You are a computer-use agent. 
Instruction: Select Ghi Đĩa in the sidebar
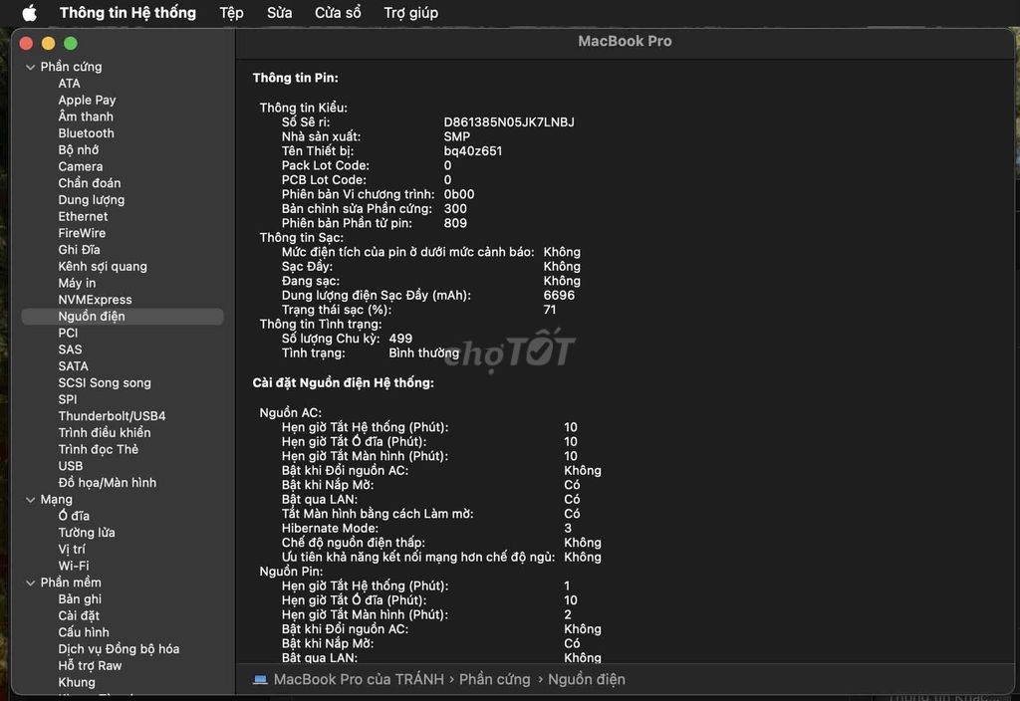[x=79, y=250]
